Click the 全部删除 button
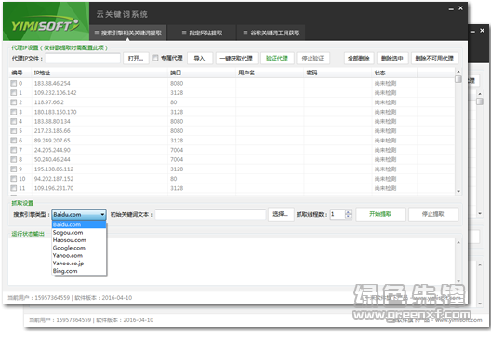This screenshot has height=338, width=491. [359, 59]
